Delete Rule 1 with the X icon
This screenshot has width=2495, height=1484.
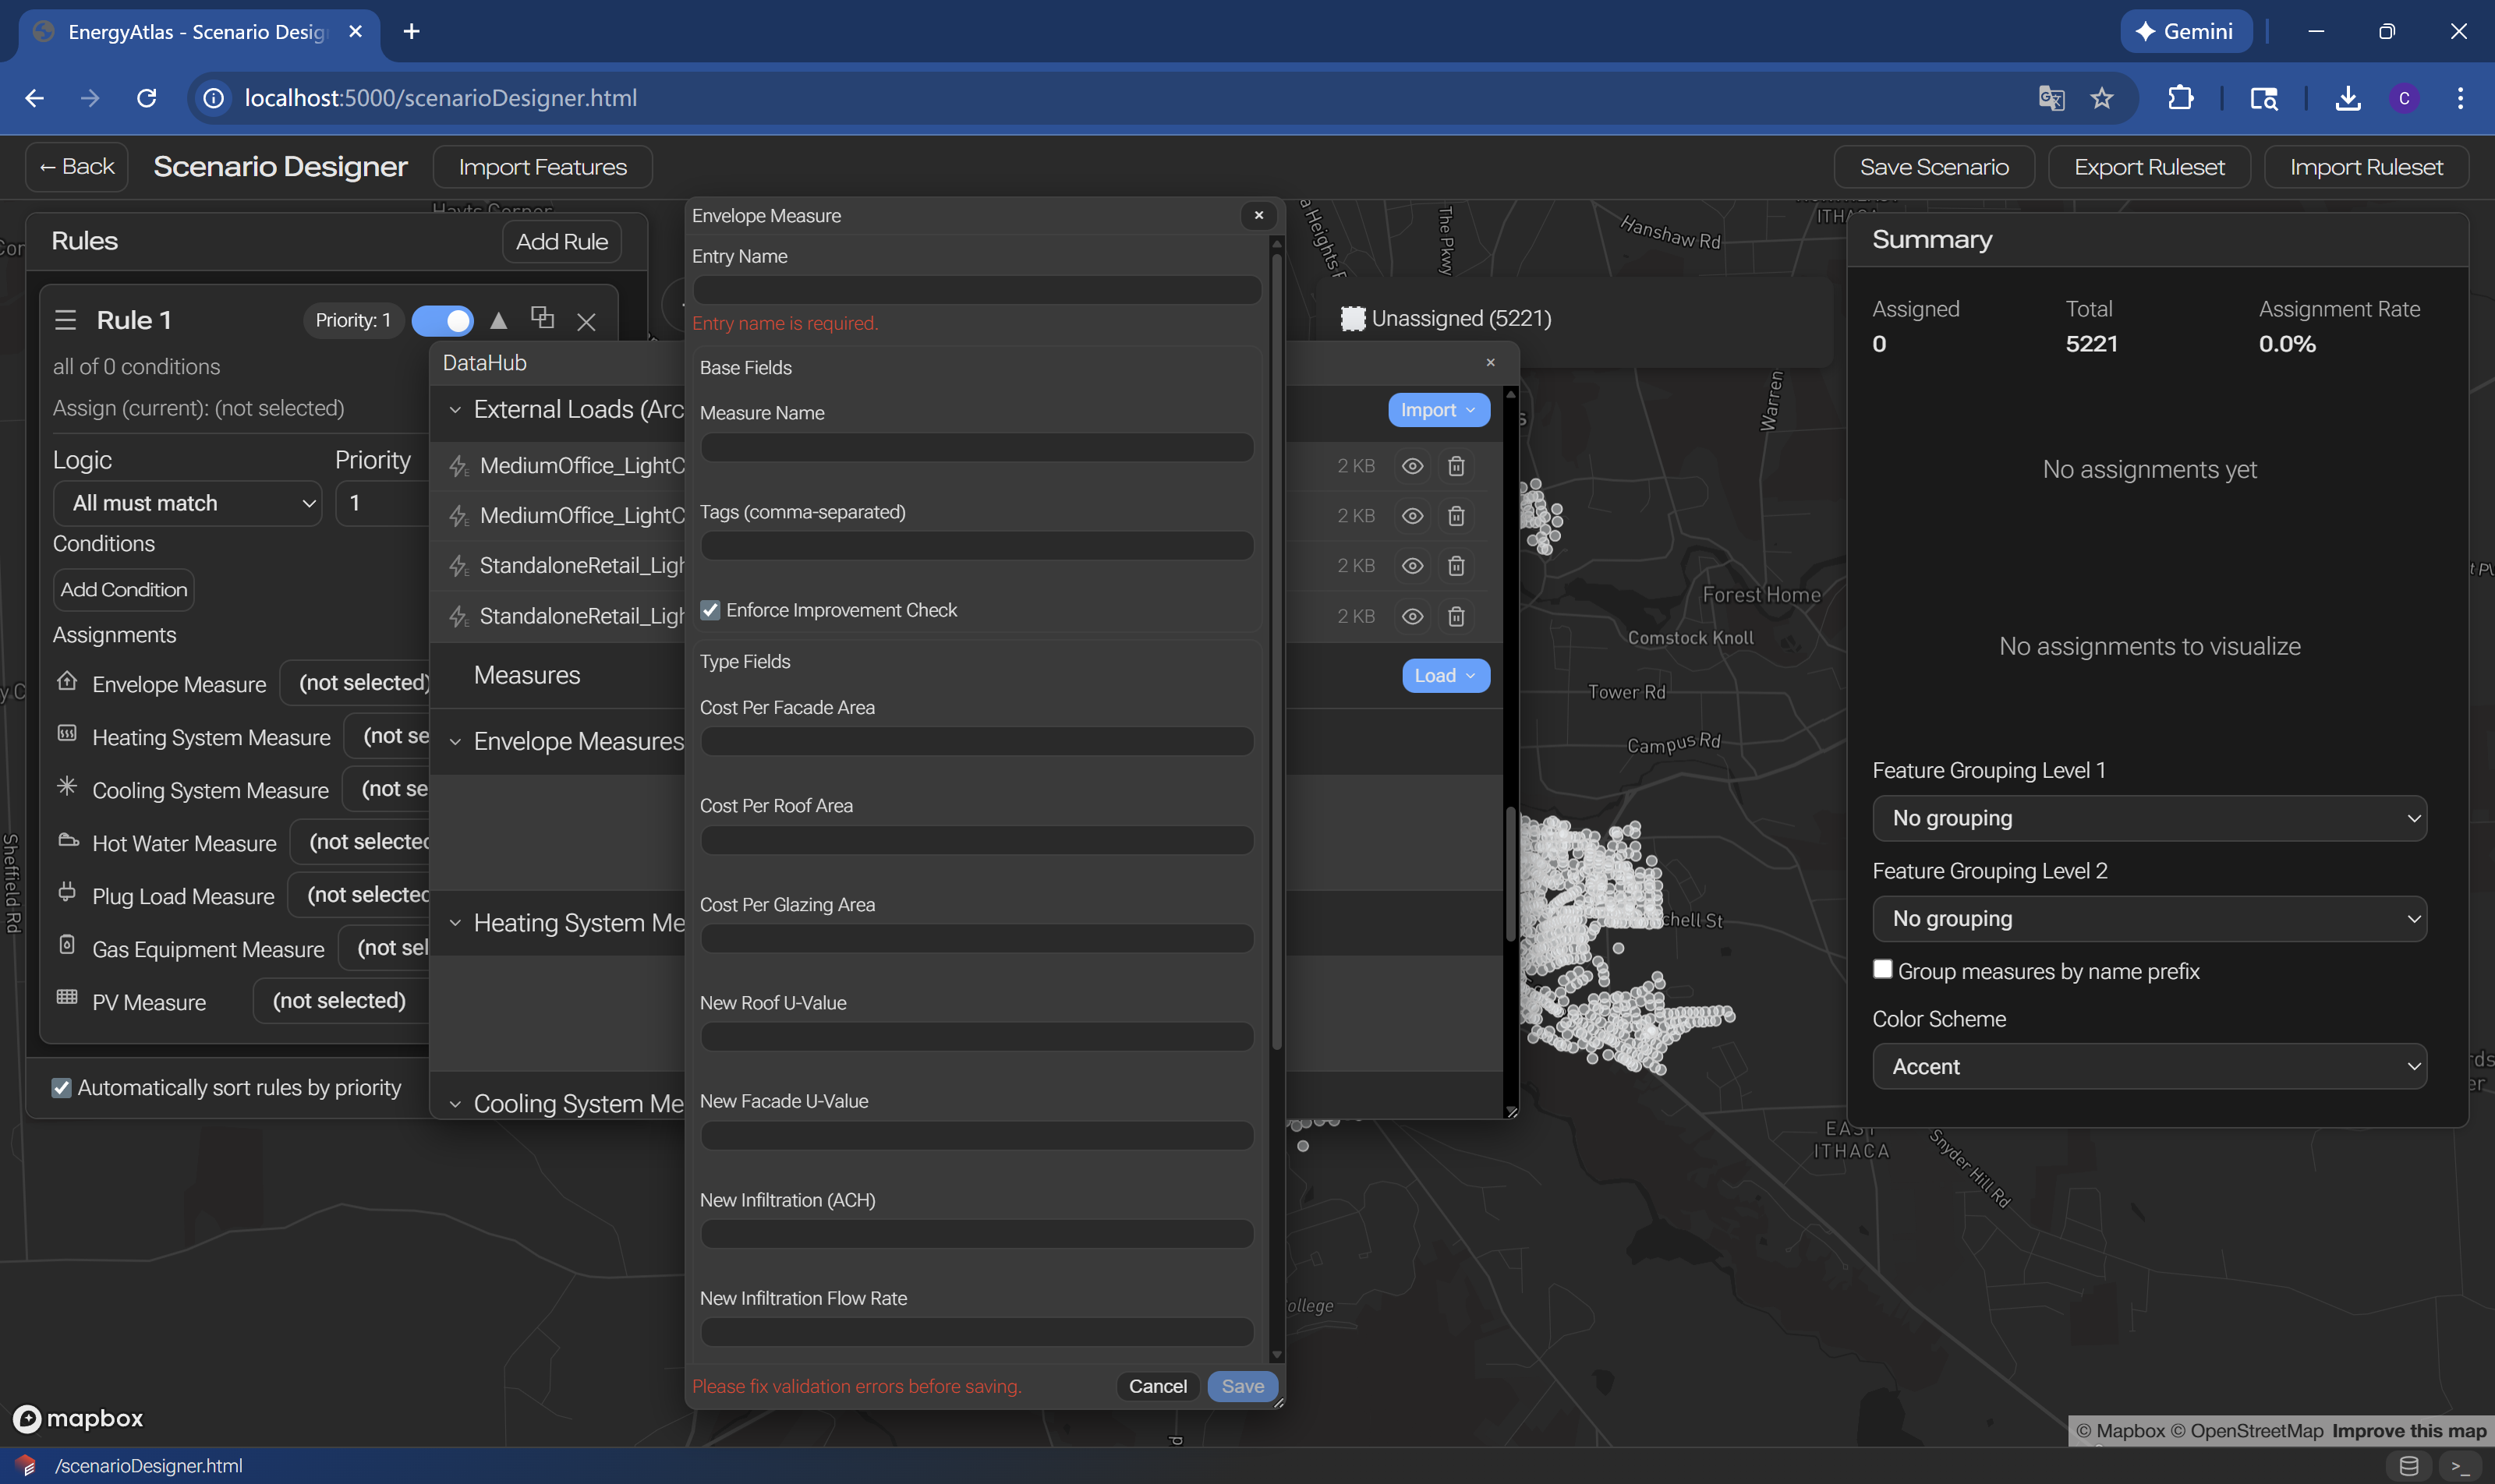[x=586, y=321]
